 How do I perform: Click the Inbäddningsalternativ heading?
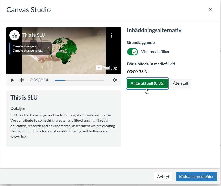coord(154,30)
